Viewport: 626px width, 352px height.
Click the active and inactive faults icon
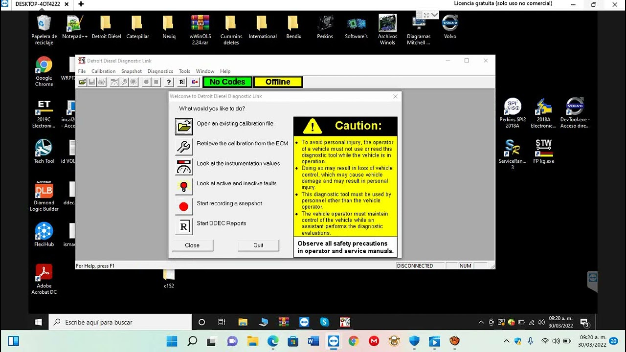[184, 187]
